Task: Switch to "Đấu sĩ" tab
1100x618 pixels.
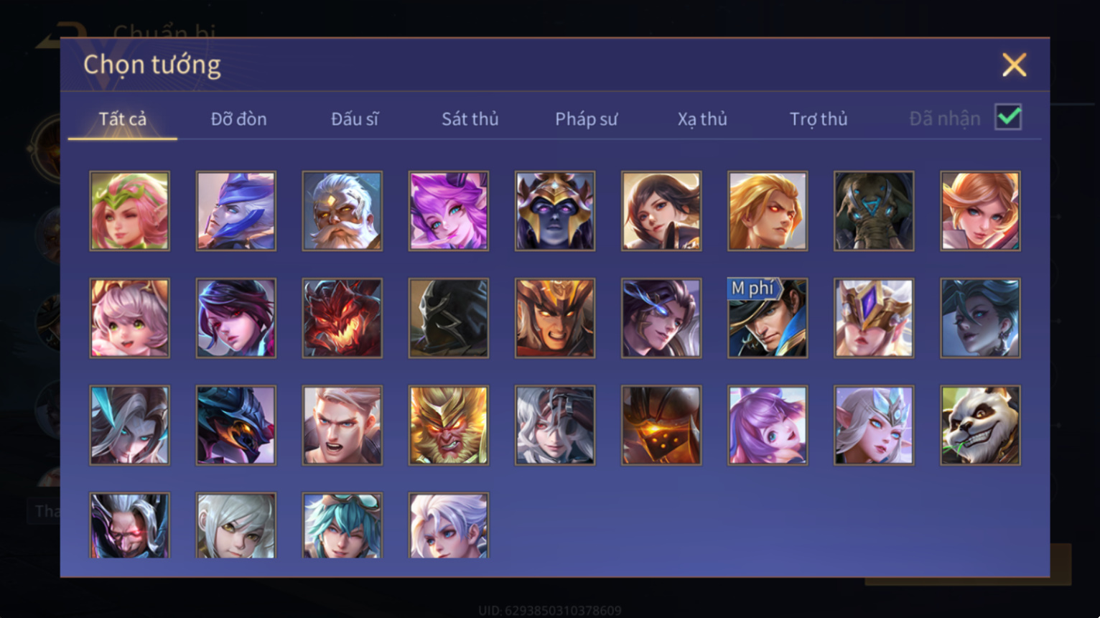Action: click(355, 119)
